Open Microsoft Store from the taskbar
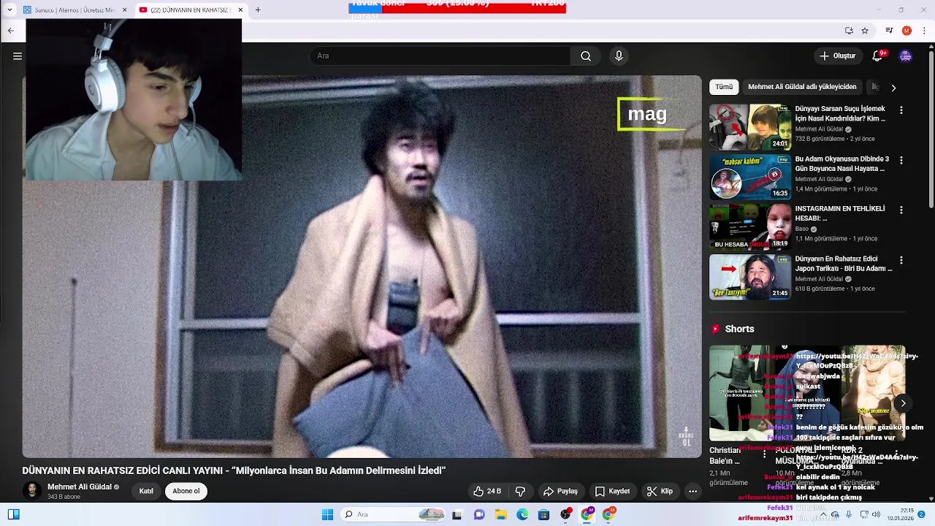 click(543, 515)
